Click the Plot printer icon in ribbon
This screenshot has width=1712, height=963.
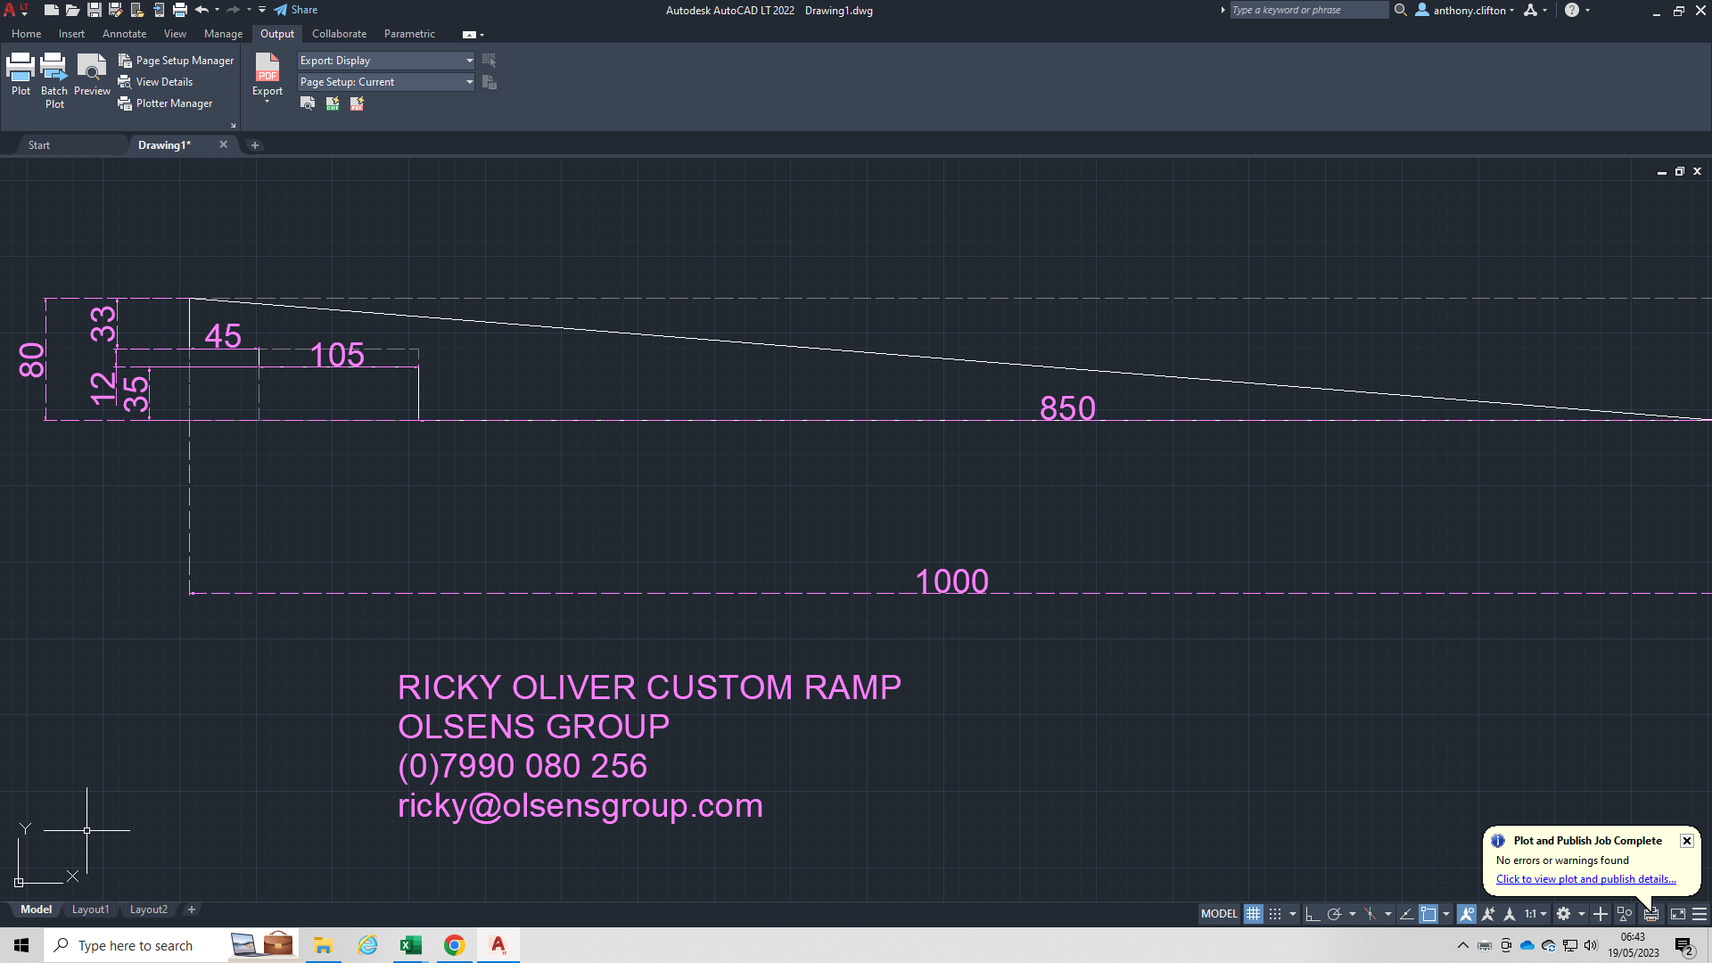(x=21, y=68)
